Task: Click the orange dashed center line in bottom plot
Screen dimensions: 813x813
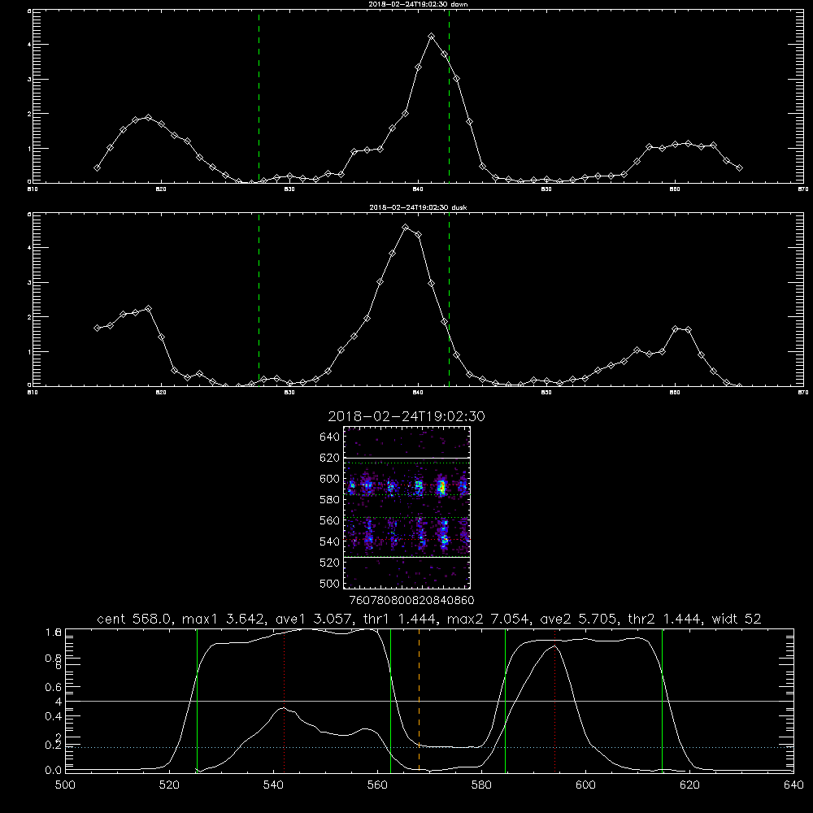Action: (419, 699)
